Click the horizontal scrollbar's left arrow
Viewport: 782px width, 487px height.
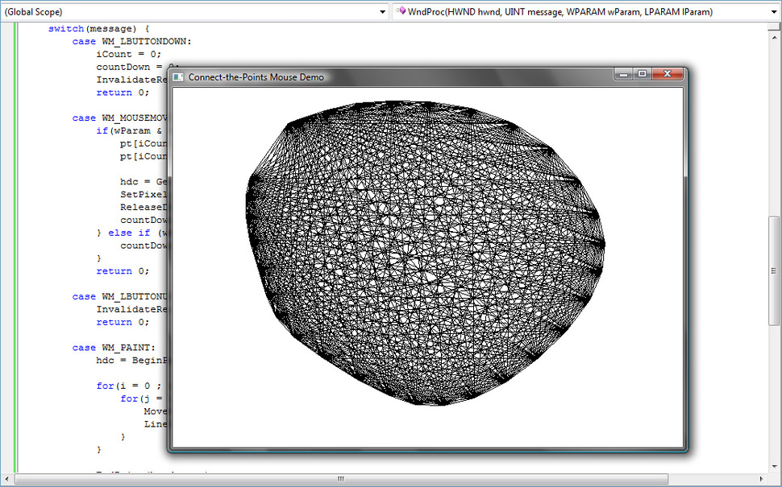6,480
